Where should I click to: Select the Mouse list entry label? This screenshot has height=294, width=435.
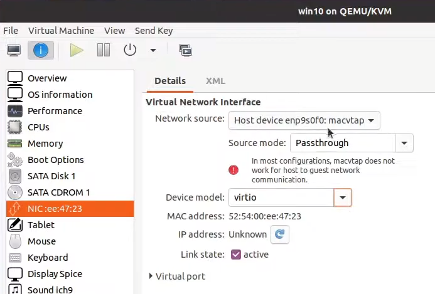(41, 241)
